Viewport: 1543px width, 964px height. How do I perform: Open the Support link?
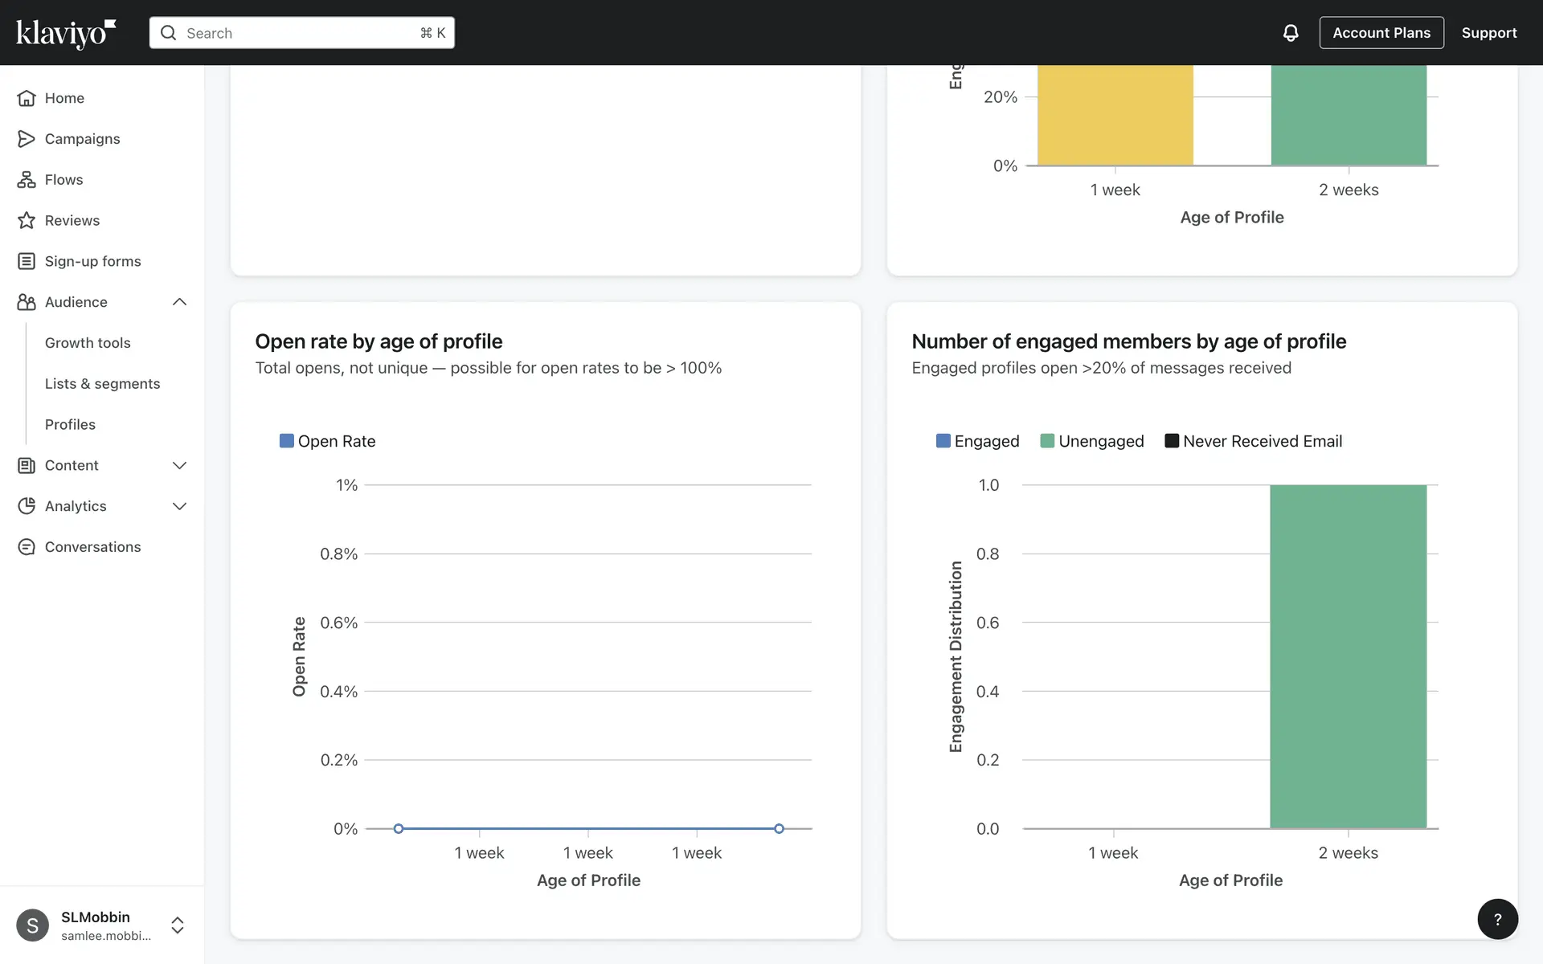pyautogui.click(x=1488, y=33)
